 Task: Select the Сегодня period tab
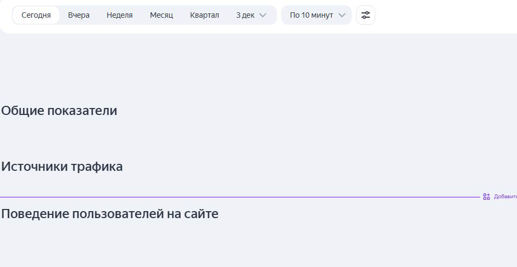36,15
